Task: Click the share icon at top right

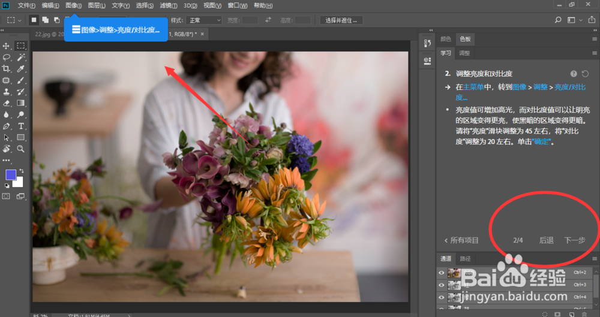Action: pyautogui.click(x=592, y=20)
